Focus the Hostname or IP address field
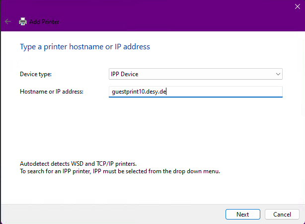This screenshot has width=305, height=224. pos(195,92)
